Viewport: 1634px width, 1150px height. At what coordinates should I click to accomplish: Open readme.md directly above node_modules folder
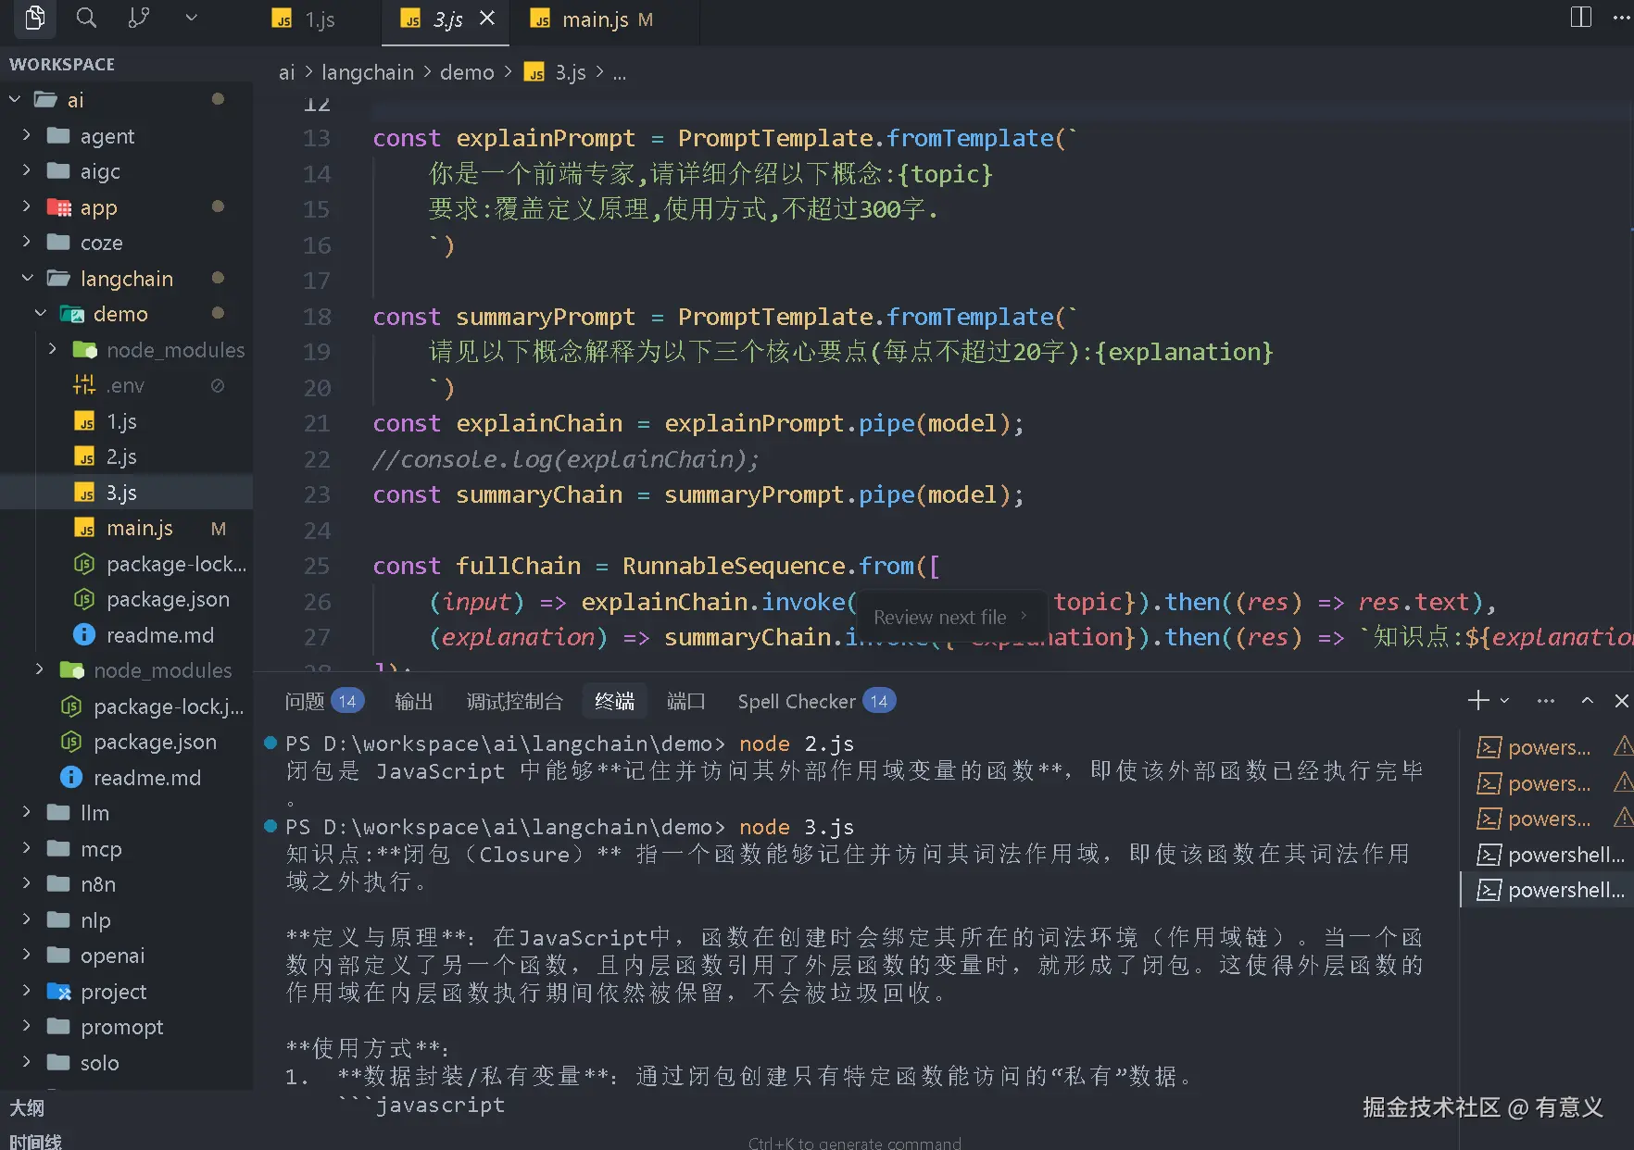[x=126, y=635]
